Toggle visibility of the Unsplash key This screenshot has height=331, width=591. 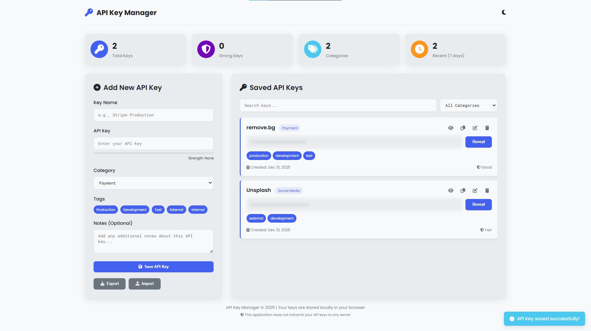point(451,190)
